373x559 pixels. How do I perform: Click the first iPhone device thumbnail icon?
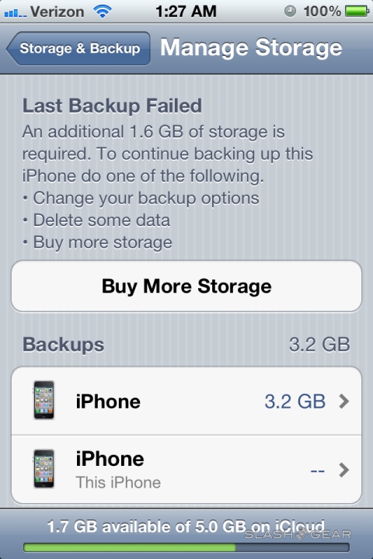44,400
